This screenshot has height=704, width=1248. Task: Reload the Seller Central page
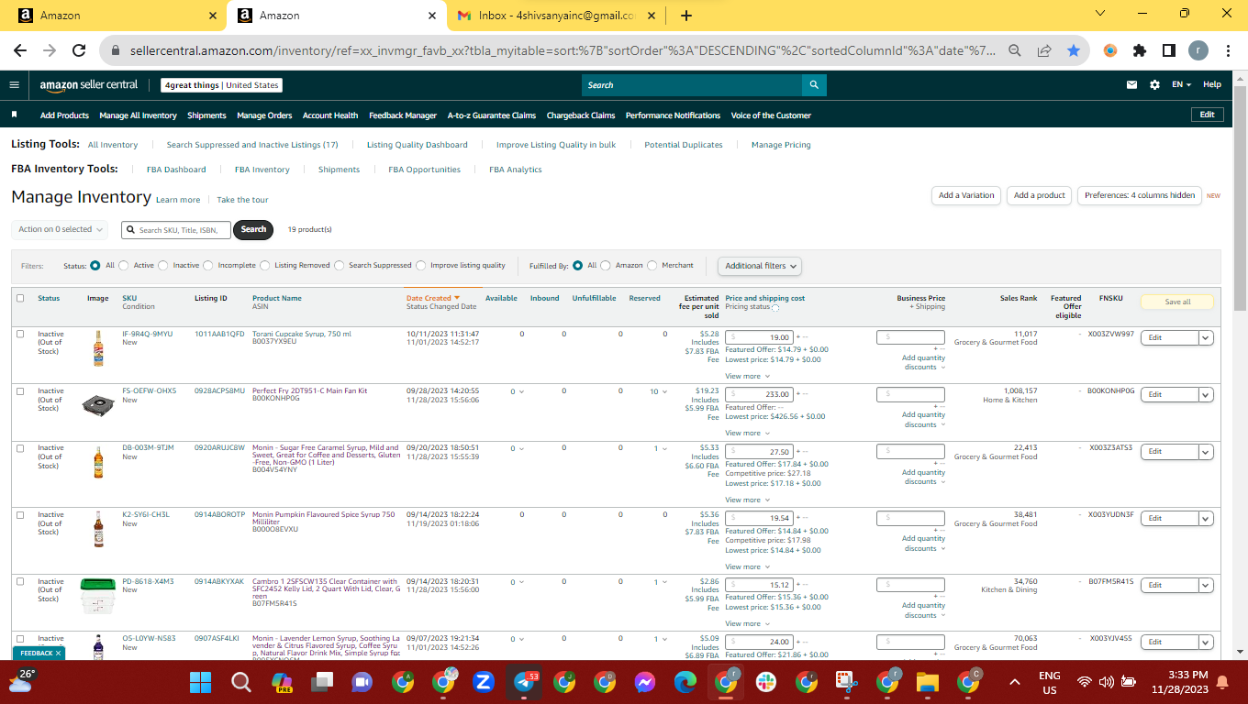click(x=79, y=51)
